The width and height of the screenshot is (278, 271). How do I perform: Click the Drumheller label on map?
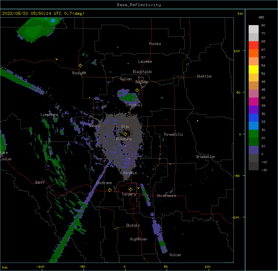point(206,157)
